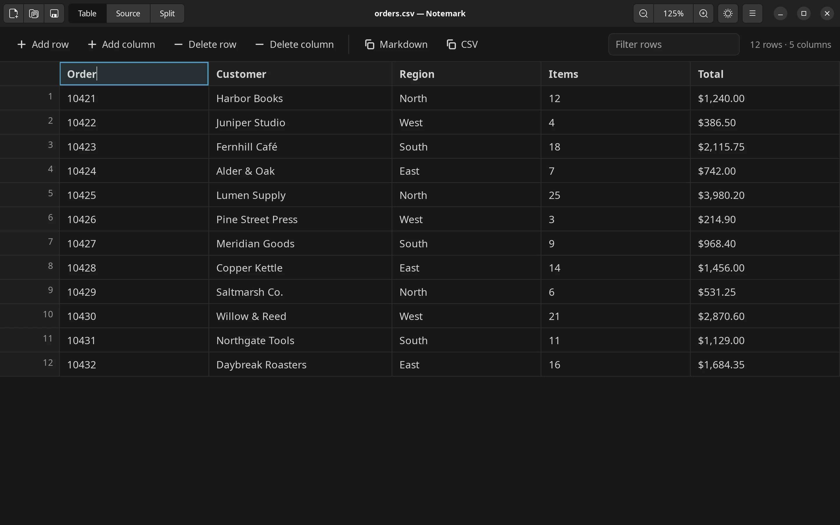Select Items cell showing 25
The width and height of the screenshot is (840, 525).
616,195
